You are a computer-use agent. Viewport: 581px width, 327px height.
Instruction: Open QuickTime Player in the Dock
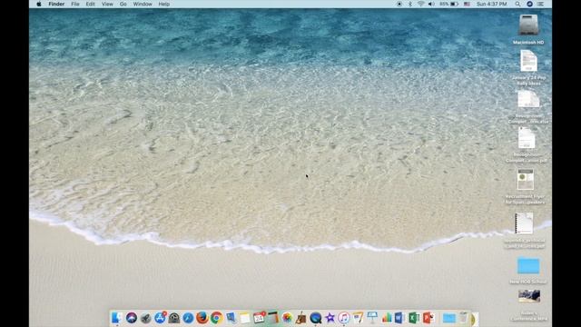[x=315, y=318]
